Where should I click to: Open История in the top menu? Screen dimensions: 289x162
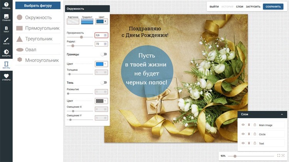tap(227, 7)
